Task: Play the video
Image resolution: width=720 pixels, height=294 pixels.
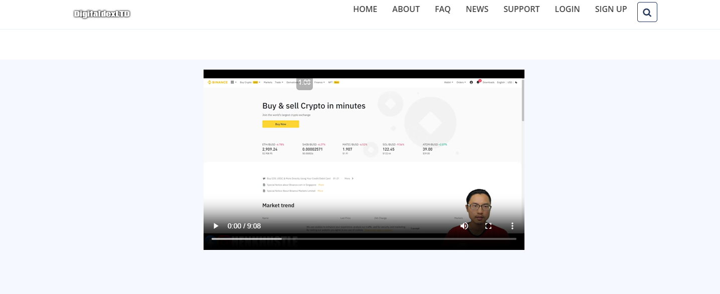Action: [216, 226]
